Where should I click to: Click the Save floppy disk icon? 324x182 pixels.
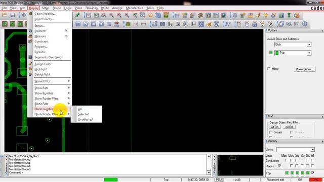[13, 15]
